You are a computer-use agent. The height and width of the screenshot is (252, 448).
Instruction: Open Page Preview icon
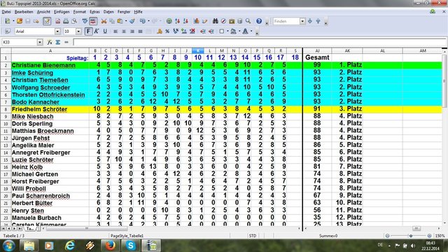coord(74,21)
